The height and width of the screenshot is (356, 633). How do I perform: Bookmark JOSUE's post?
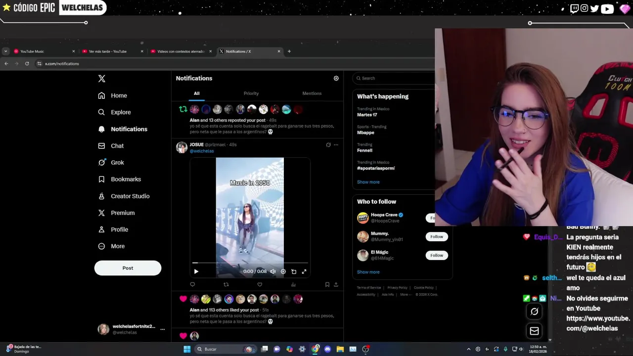point(327,284)
